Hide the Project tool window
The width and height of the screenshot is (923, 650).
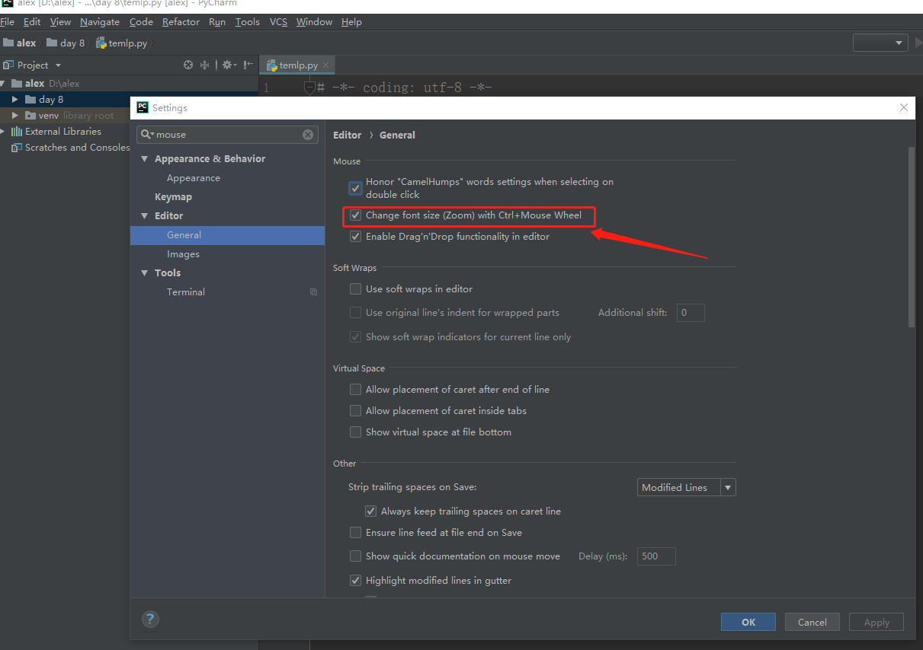(x=248, y=65)
